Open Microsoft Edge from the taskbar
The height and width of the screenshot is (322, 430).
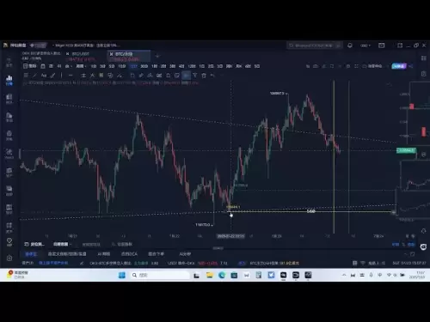coord(222,275)
